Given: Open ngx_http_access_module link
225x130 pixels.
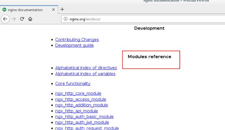Looking at the screenshot, I should tap(81, 99).
